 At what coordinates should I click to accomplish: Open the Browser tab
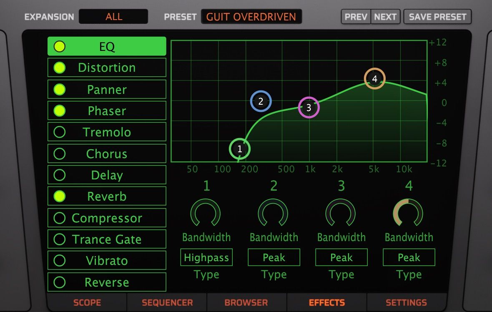pyautogui.click(x=247, y=303)
